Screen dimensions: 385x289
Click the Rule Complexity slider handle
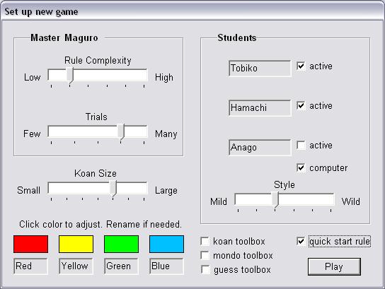coord(70,76)
